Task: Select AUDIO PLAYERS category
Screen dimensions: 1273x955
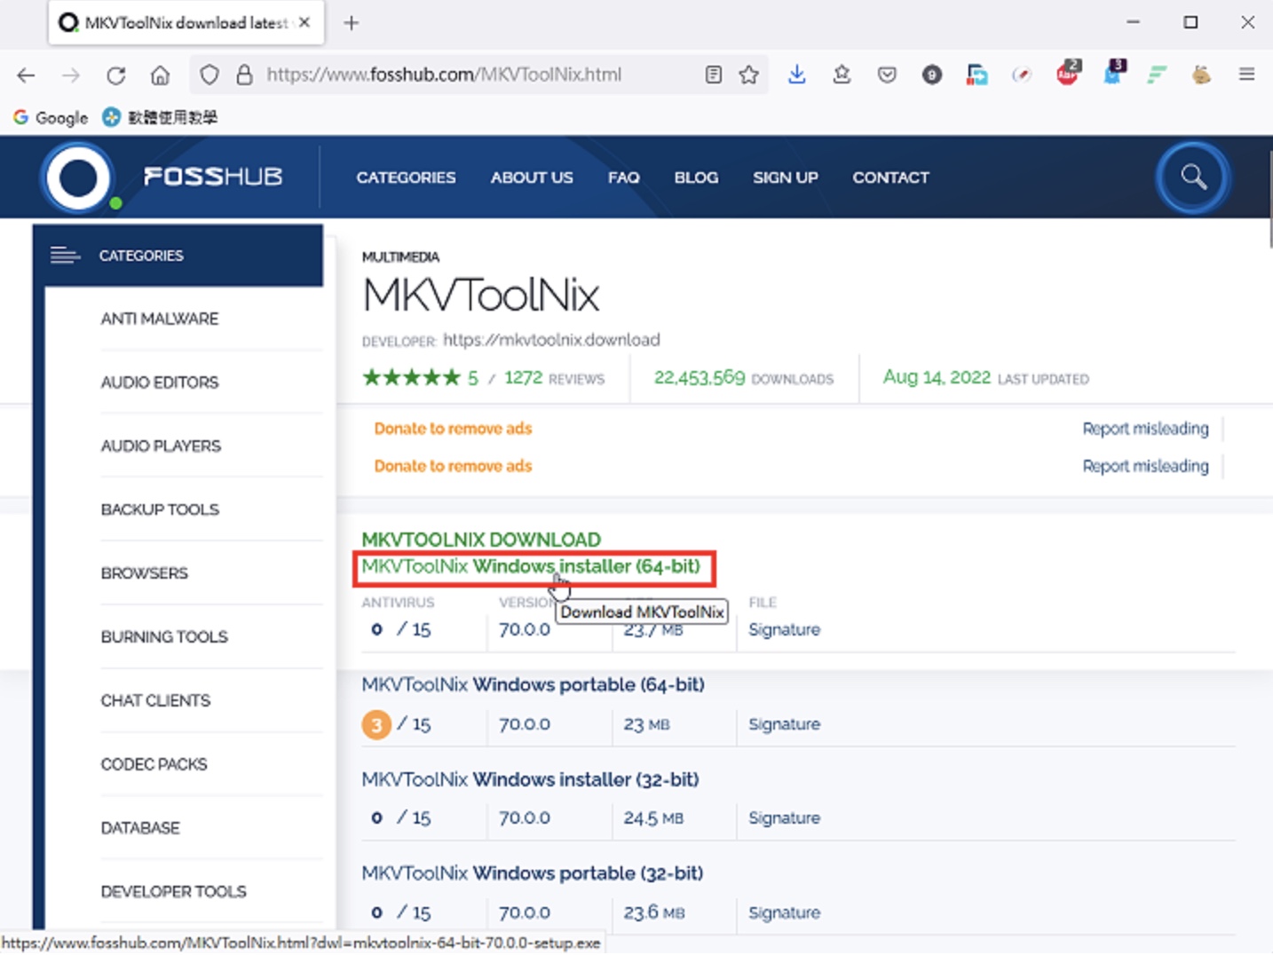Action: [161, 446]
